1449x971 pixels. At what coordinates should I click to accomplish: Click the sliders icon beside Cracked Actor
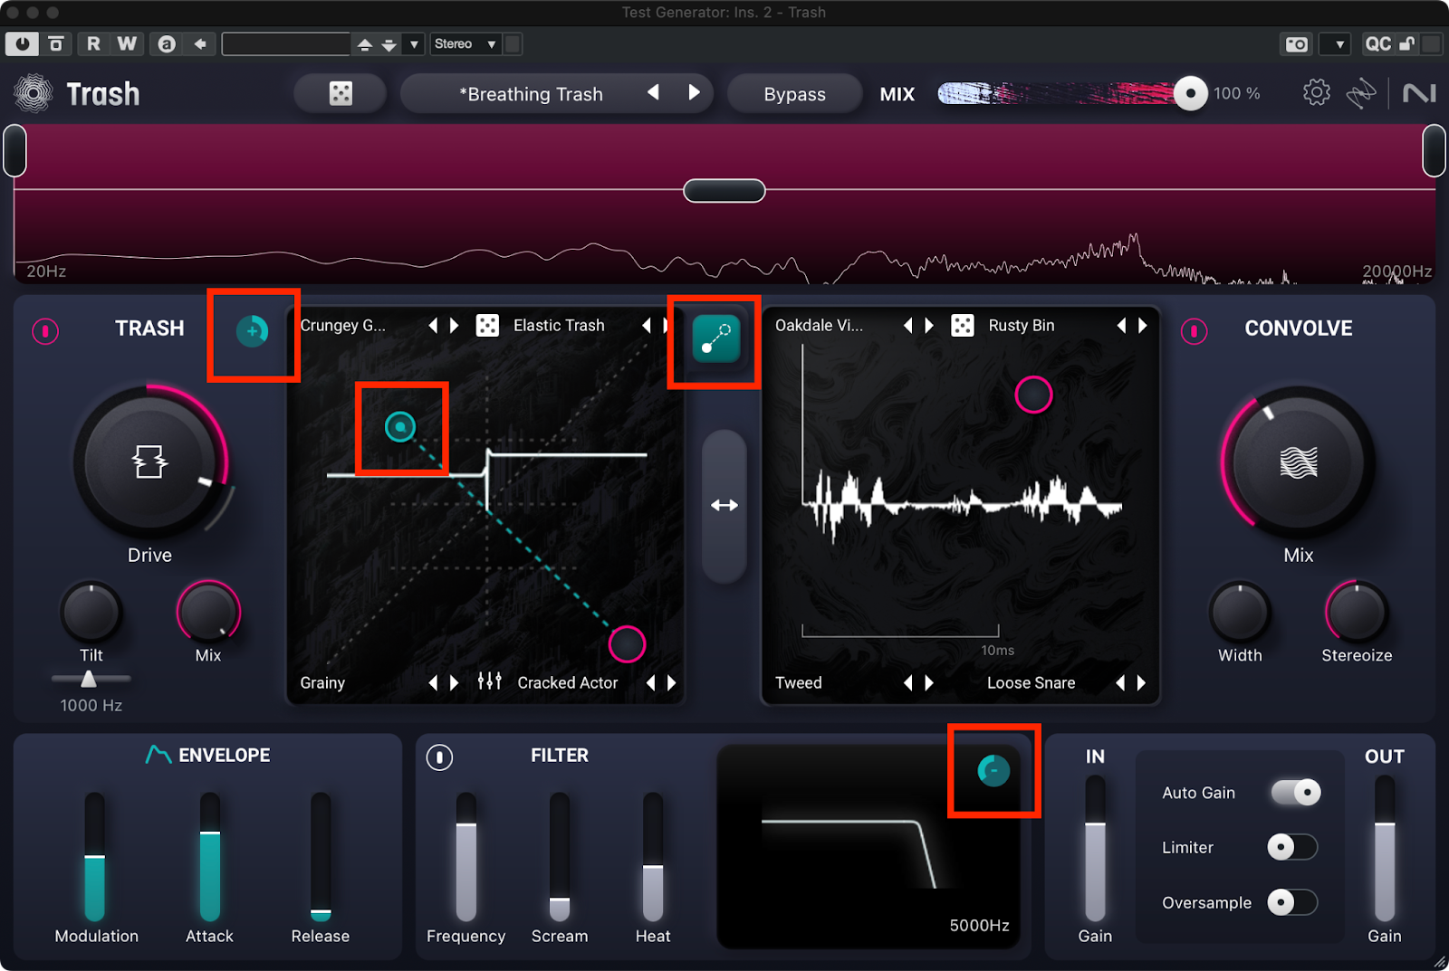point(489,681)
